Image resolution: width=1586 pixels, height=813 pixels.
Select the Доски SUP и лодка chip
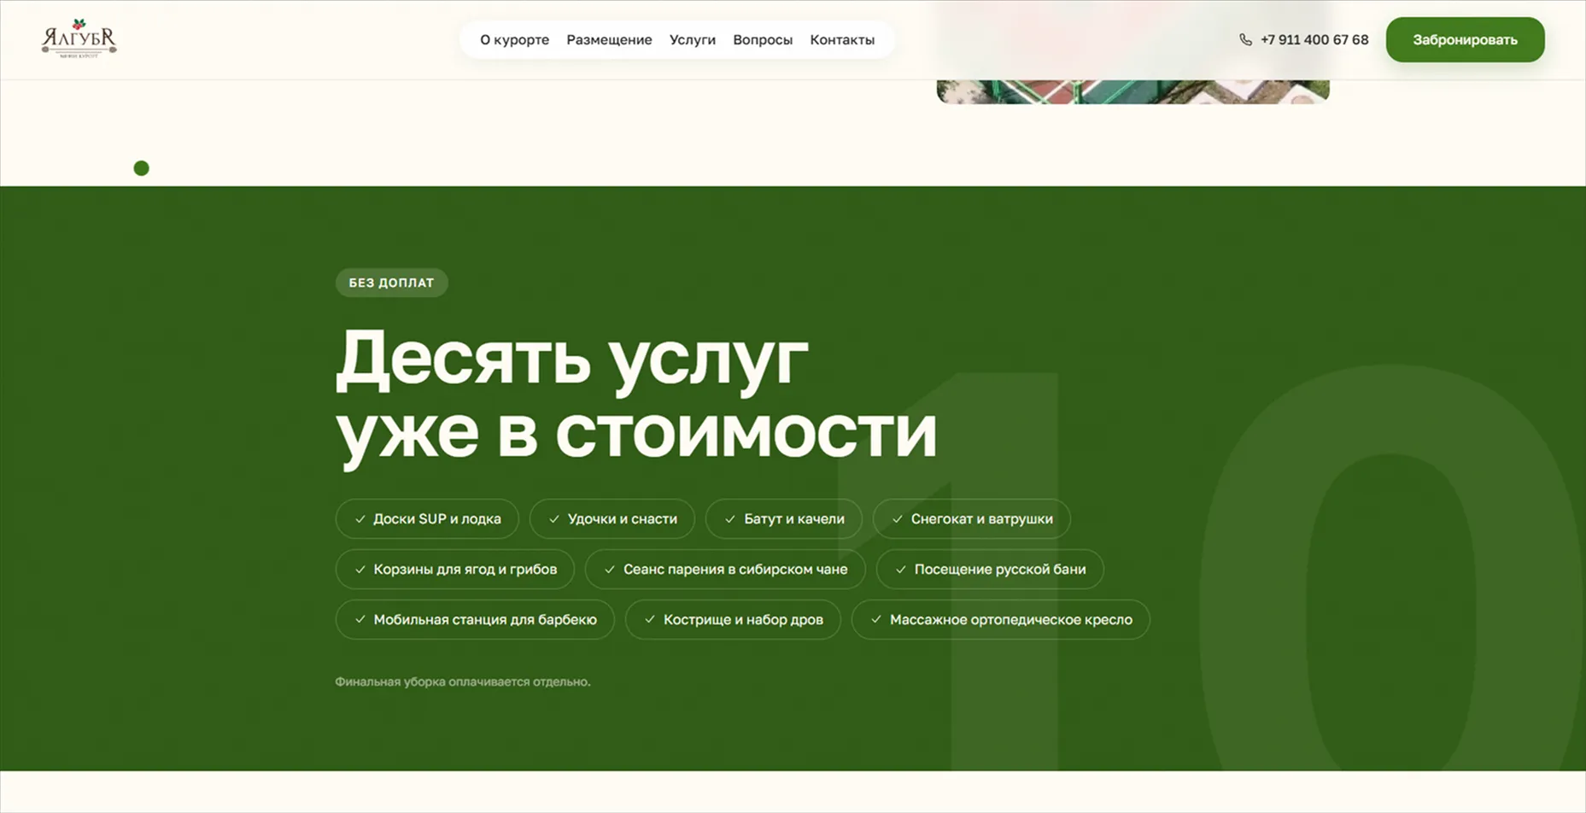(427, 519)
